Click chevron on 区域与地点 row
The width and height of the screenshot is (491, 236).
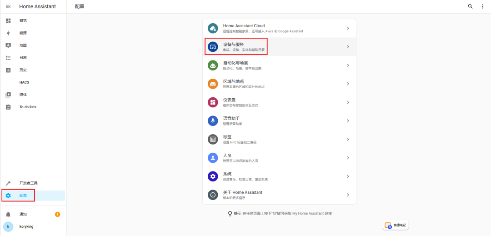coord(348,84)
